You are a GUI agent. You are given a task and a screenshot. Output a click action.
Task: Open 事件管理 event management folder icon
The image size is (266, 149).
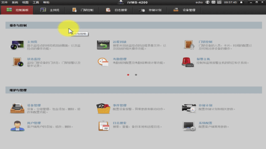pyautogui.click(x=103, y=108)
